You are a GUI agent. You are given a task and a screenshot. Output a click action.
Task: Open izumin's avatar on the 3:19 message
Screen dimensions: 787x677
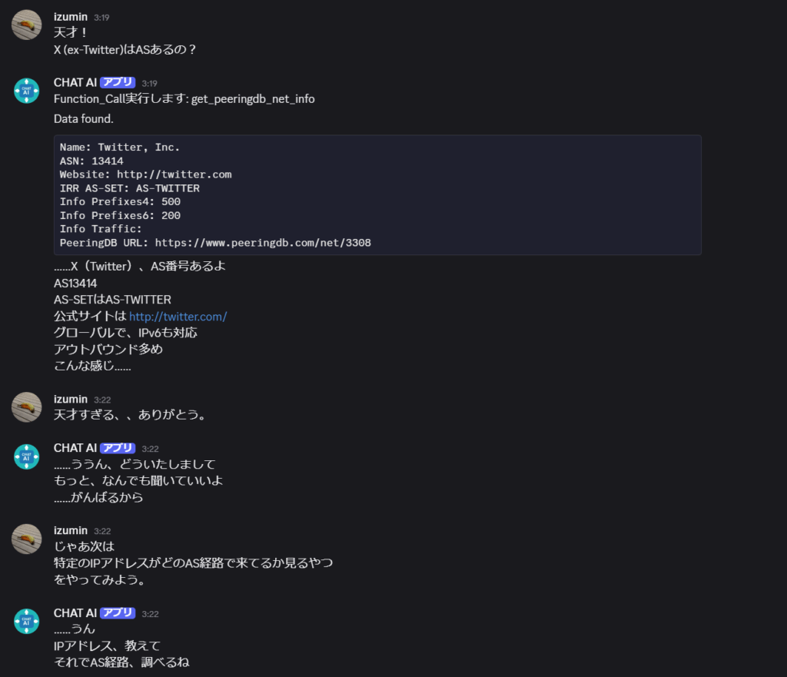click(x=27, y=25)
